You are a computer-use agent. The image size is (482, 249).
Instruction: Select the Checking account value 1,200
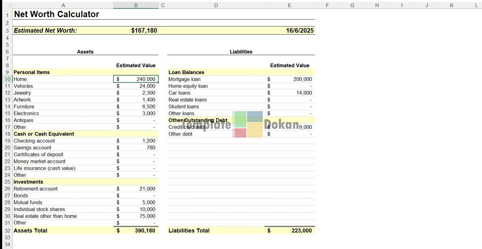149,141
